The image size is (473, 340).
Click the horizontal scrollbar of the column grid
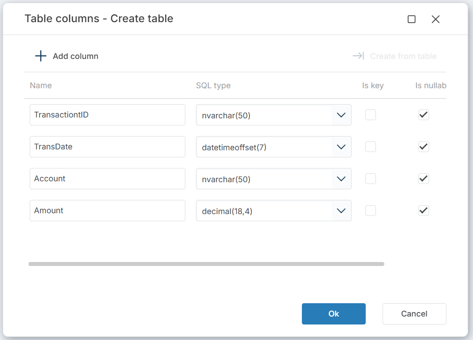tap(206, 264)
